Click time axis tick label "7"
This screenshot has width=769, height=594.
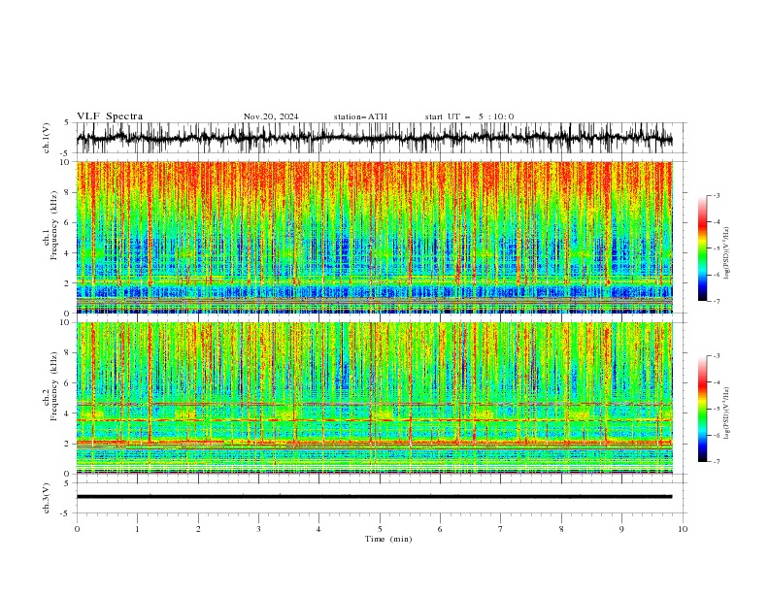click(501, 529)
